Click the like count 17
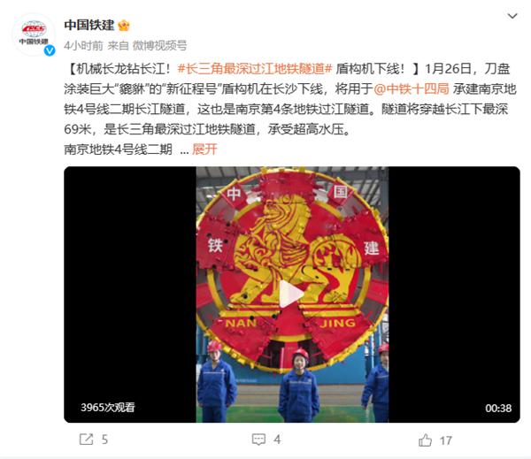The width and height of the screenshot is (531, 459). coord(446,440)
